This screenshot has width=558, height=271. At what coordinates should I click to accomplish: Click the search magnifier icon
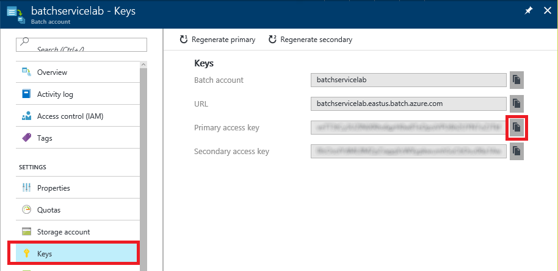(x=24, y=41)
